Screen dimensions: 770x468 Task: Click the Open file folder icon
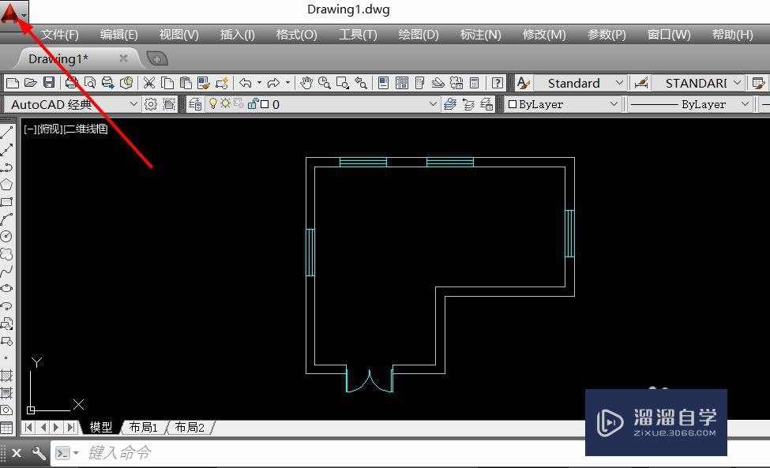[x=31, y=83]
